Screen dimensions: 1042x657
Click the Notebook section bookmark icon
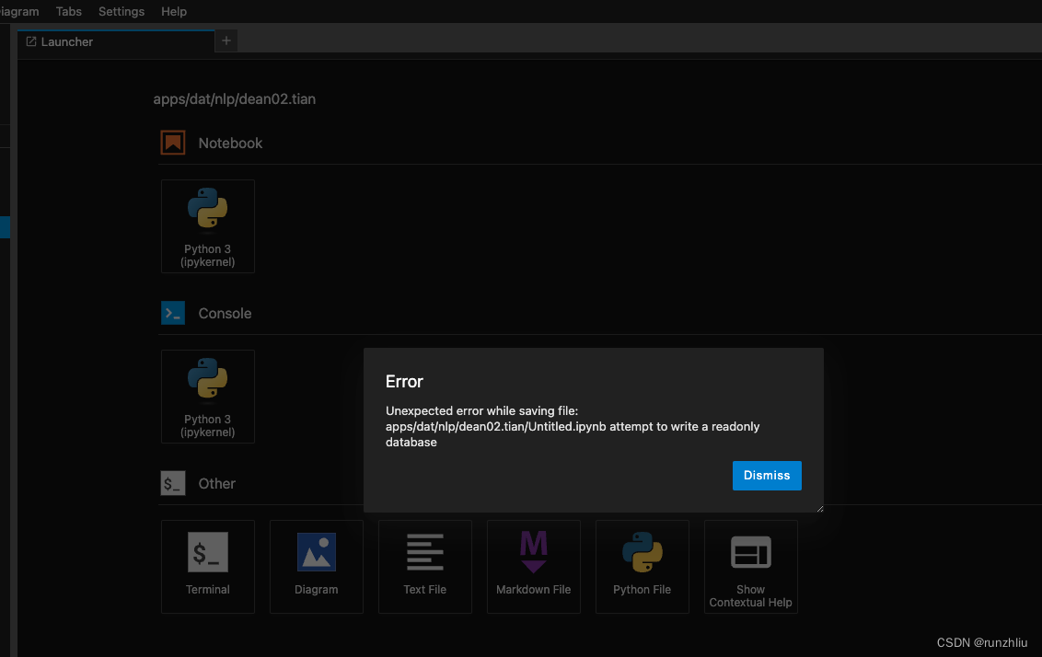(173, 143)
